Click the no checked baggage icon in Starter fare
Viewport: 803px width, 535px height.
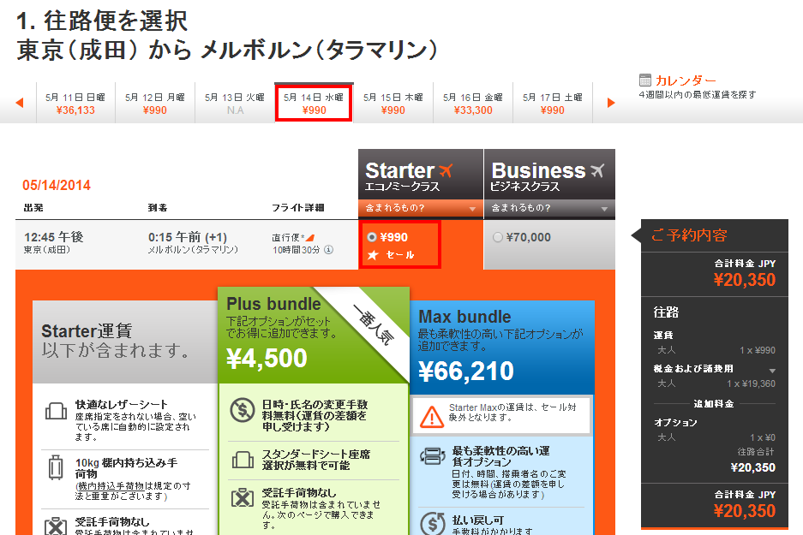pyautogui.click(x=56, y=526)
